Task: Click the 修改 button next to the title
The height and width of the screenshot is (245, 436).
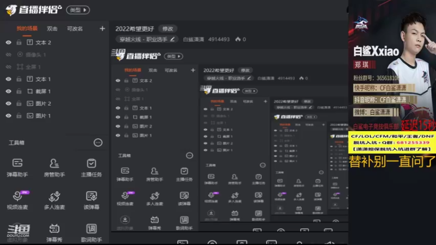Action: 168,29
